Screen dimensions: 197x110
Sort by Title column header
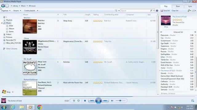65,15
